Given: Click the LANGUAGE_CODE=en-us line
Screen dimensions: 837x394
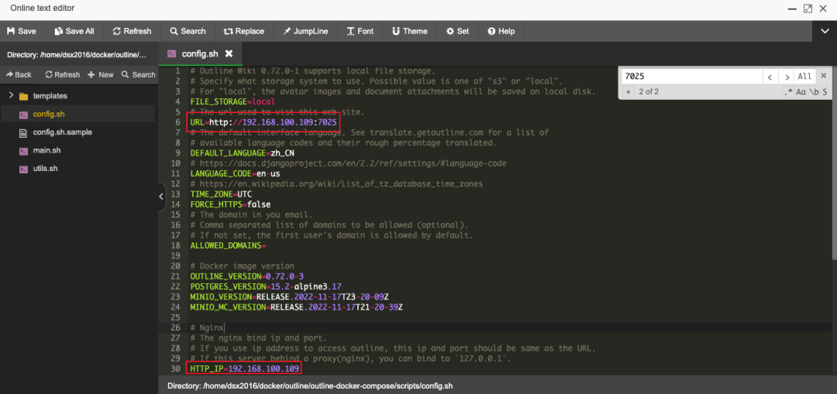Looking at the screenshot, I should click(x=236, y=173).
